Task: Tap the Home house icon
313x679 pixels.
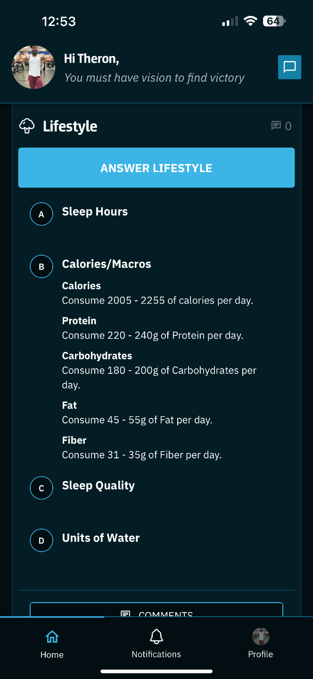Action: click(x=52, y=637)
